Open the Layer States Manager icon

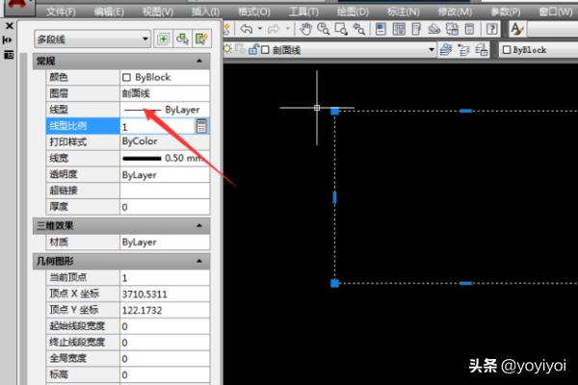pyautogui.click(x=482, y=50)
